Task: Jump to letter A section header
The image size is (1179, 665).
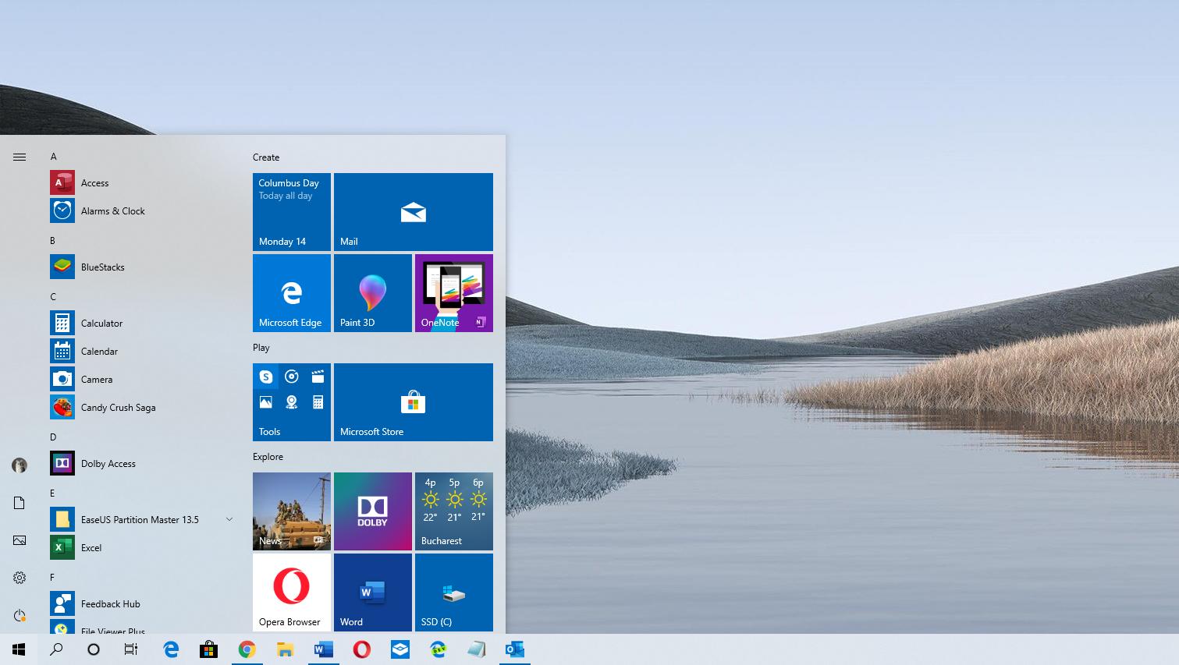Action: (x=54, y=157)
